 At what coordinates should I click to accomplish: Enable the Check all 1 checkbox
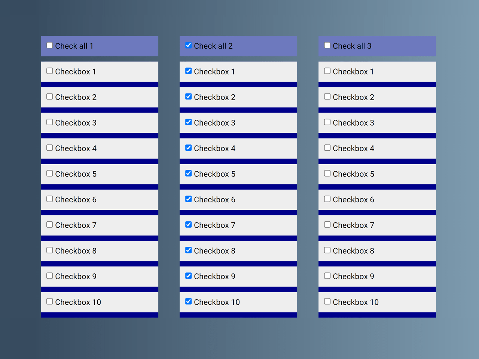tap(49, 45)
